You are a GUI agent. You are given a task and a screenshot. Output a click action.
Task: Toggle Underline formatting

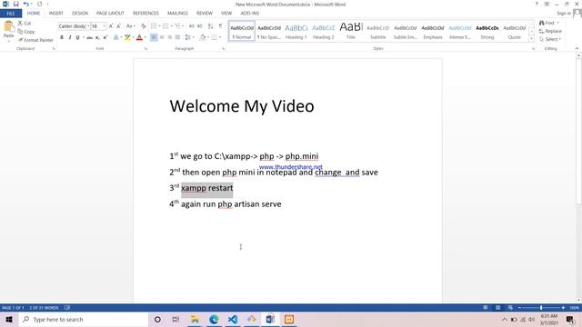click(77, 37)
